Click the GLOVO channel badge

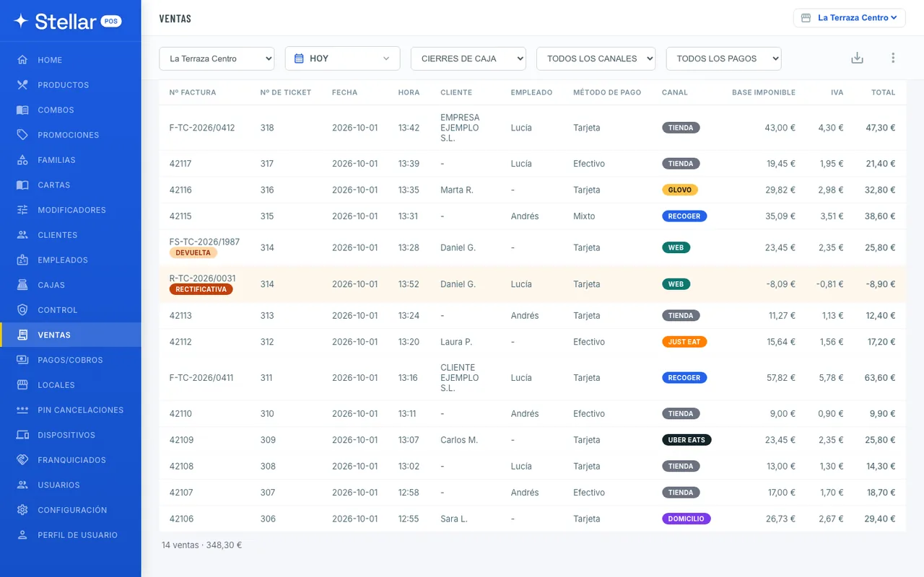[680, 190]
